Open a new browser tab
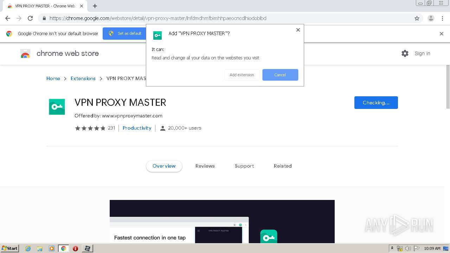Image resolution: width=450 pixels, height=253 pixels. [x=95, y=6]
